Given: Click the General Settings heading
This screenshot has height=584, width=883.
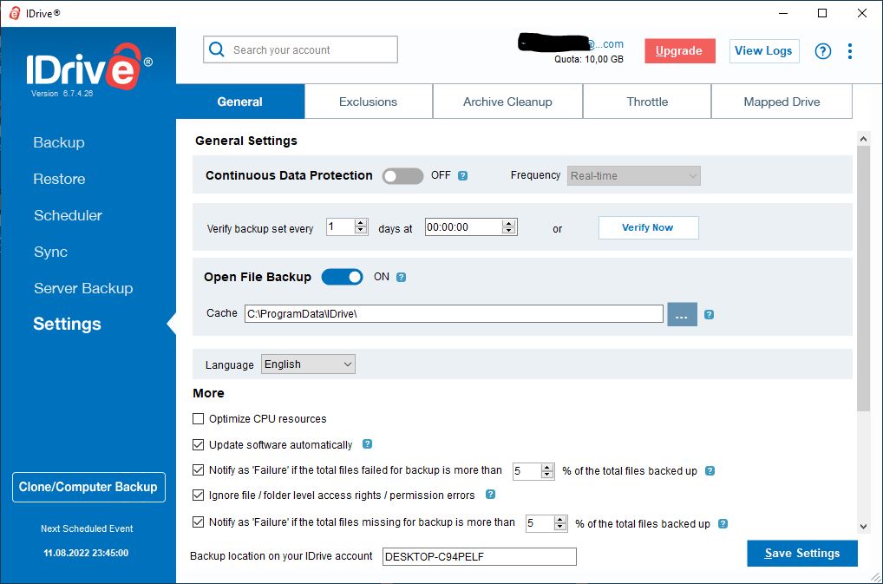Looking at the screenshot, I should [x=246, y=141].
